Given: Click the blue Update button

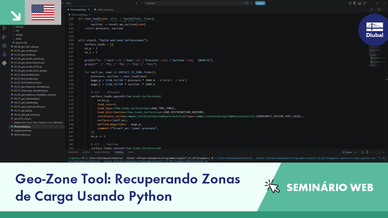Looking at the screenshot, I should [x=260, y=3].
